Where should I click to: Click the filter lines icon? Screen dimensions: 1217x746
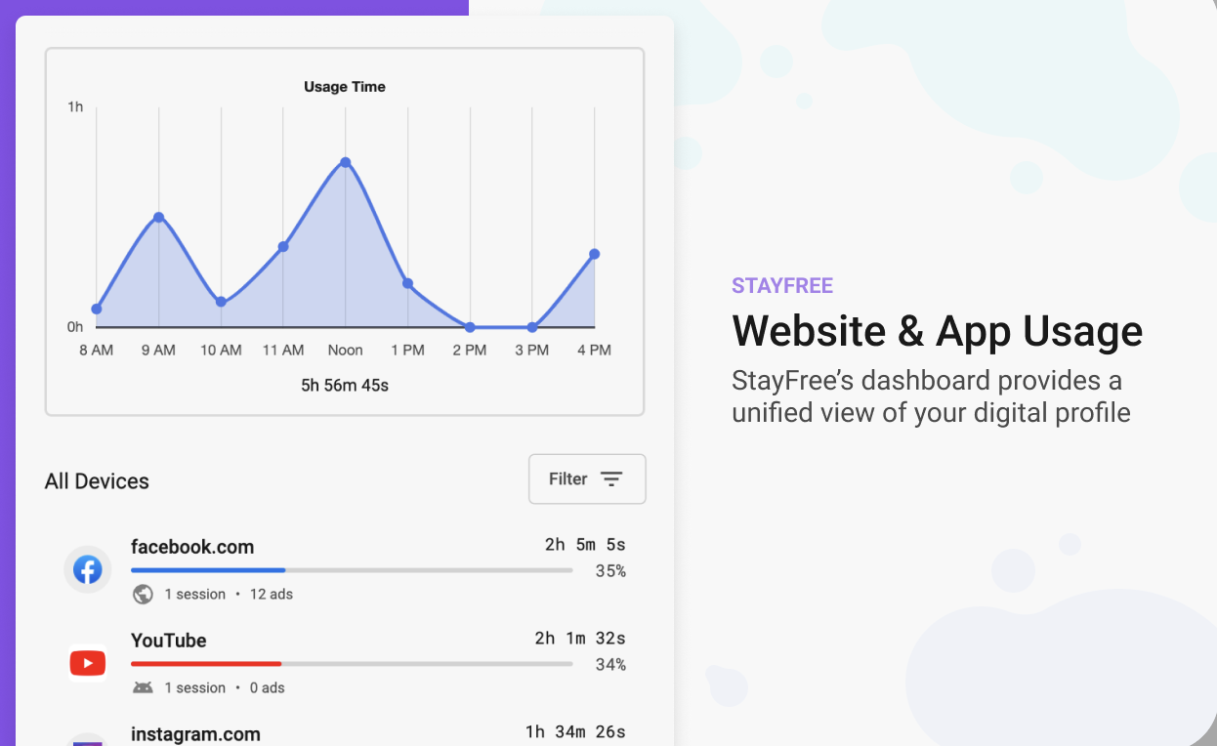611,478
